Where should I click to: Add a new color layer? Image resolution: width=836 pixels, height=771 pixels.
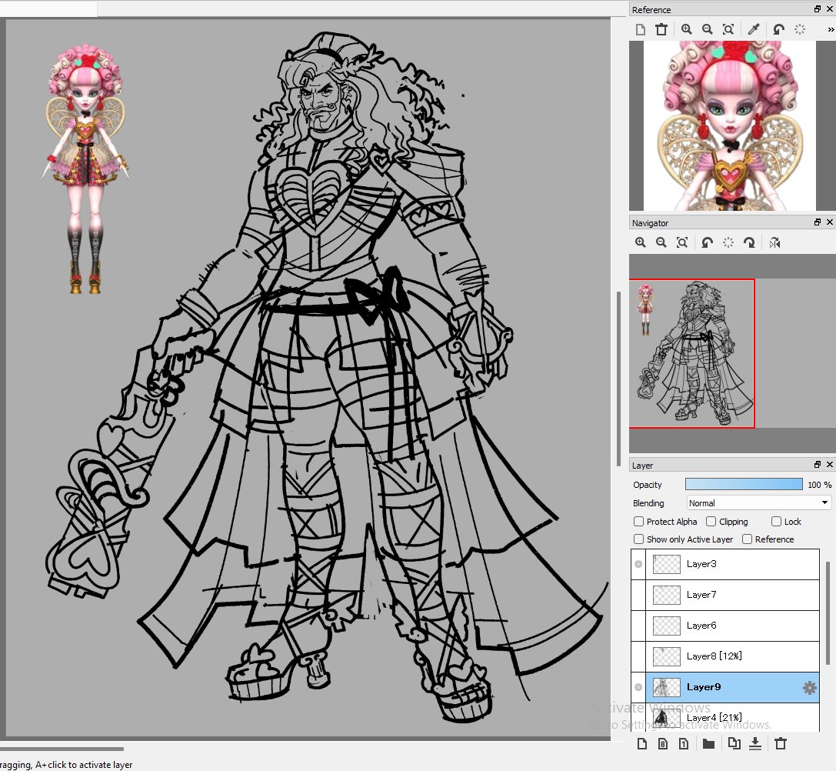[642, 743]
